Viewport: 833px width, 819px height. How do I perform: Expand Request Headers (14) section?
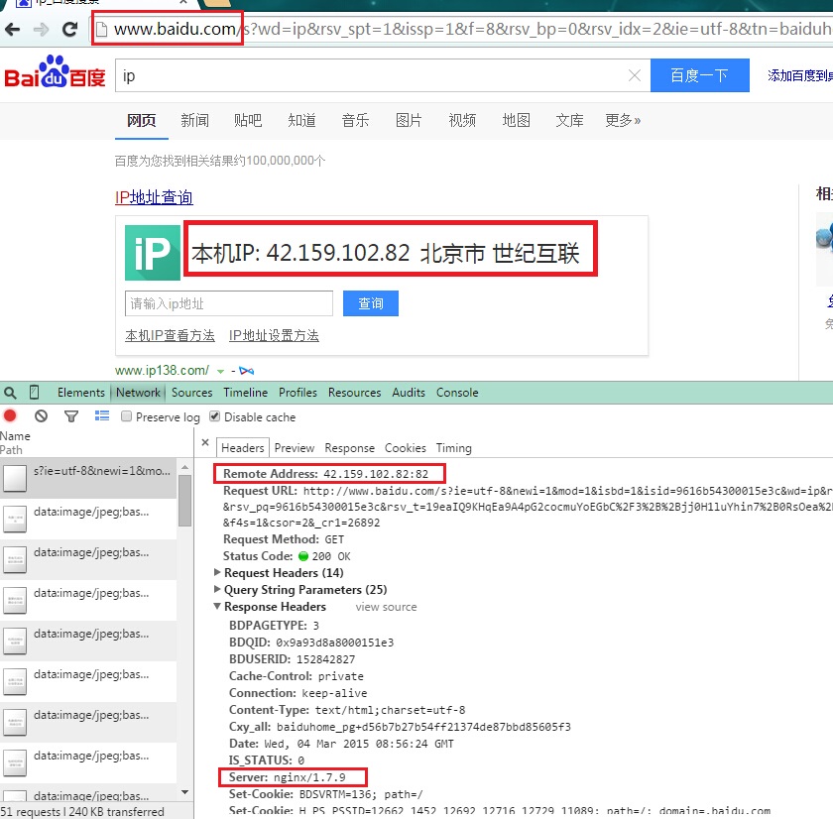217,572
